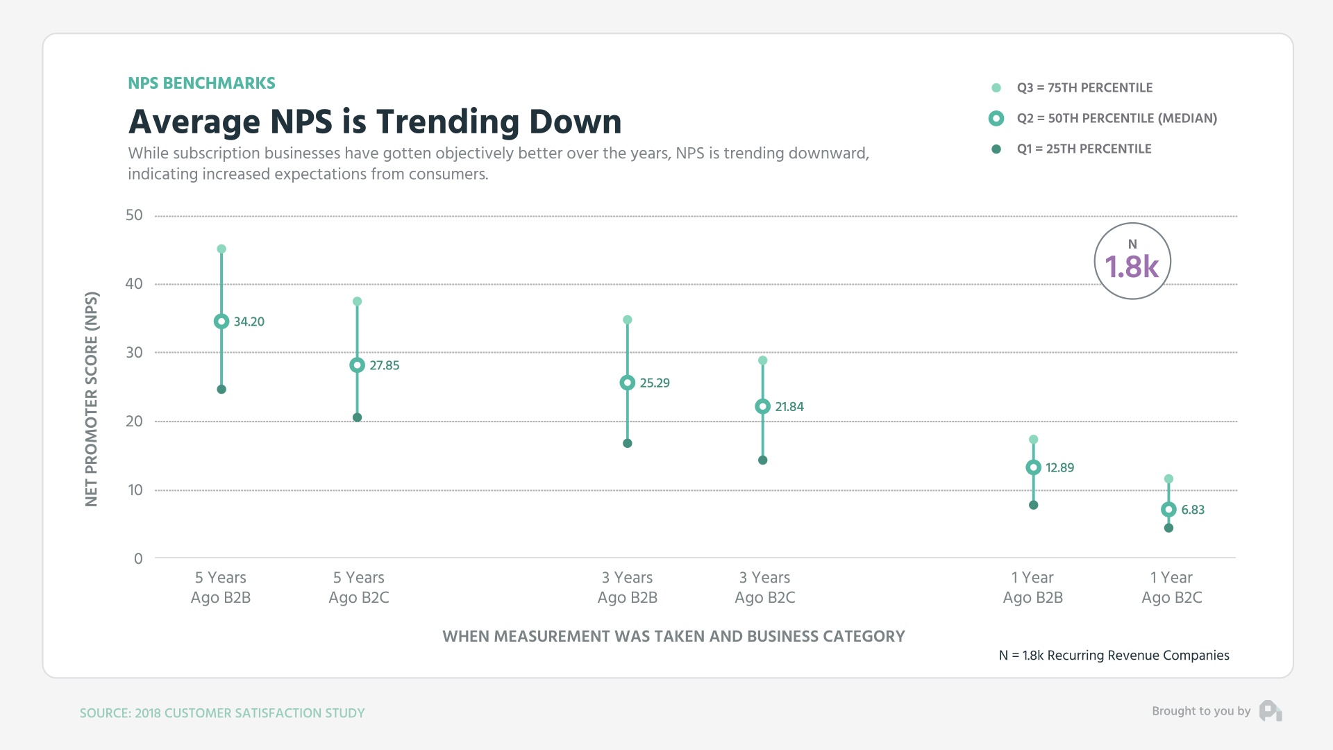Select the 6.83 median data point
This screenshot has height=750, width=1333.
[x=1168, y=510]
